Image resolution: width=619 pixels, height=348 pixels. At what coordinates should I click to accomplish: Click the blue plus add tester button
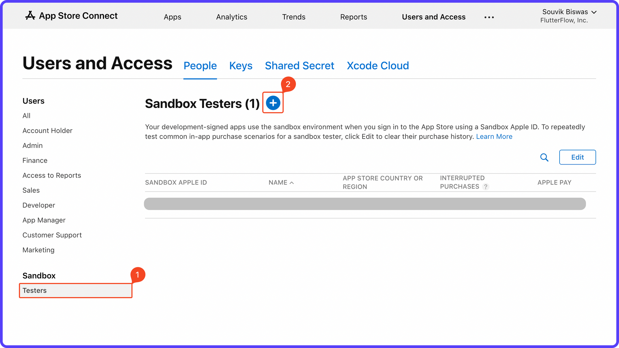[273, 103]
